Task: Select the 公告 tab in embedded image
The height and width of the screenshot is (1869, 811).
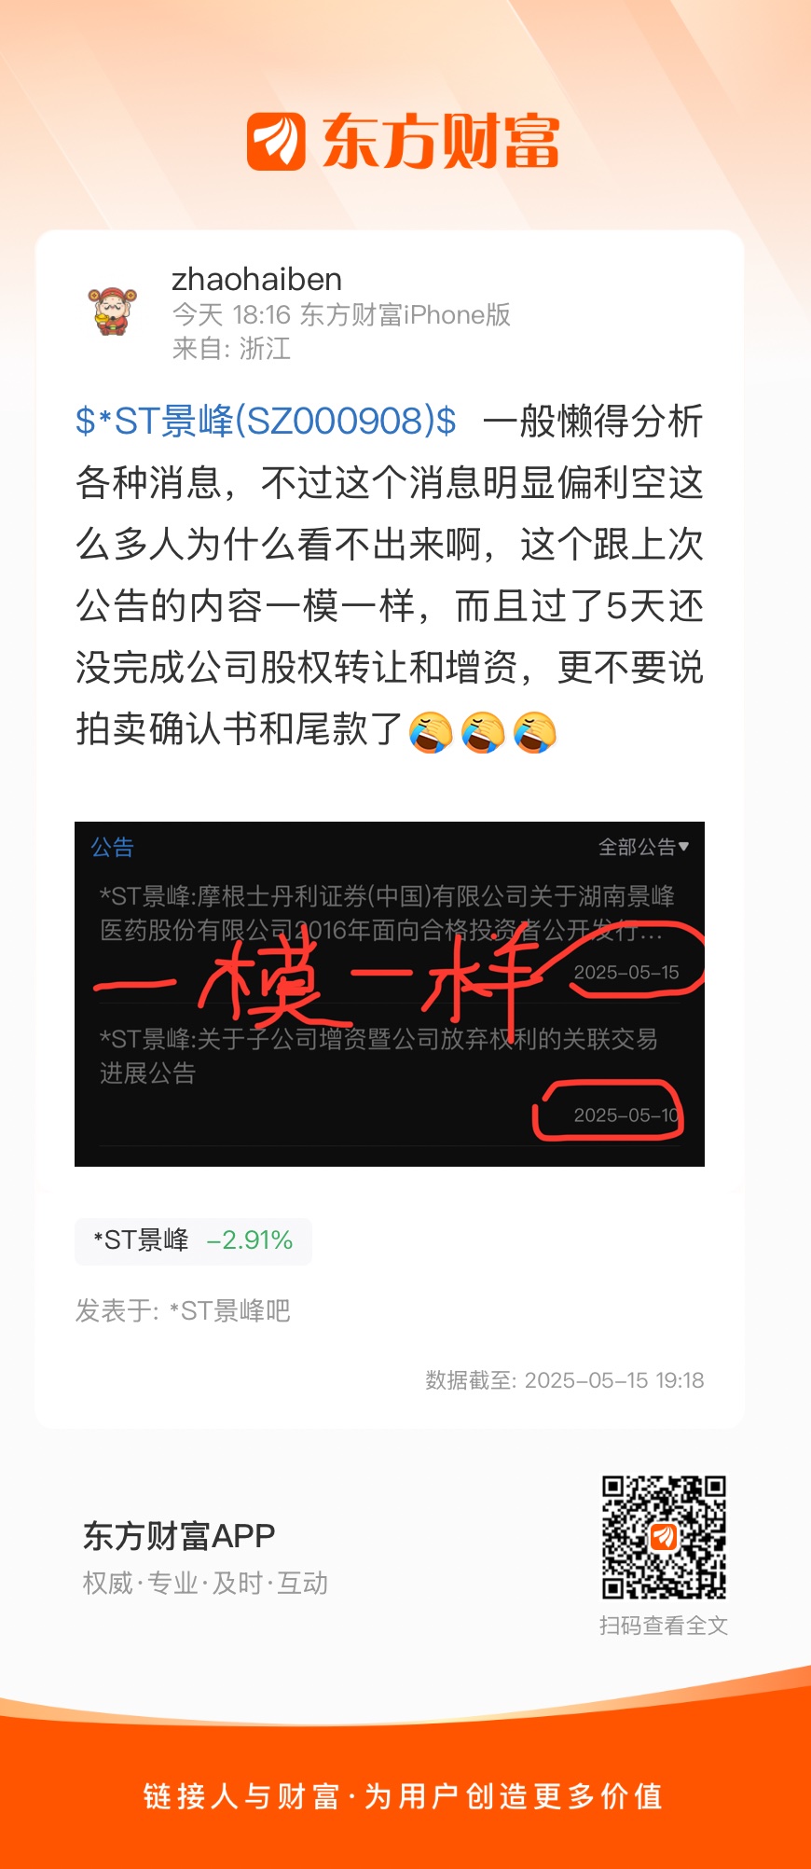Action: [x=113, y=847]
